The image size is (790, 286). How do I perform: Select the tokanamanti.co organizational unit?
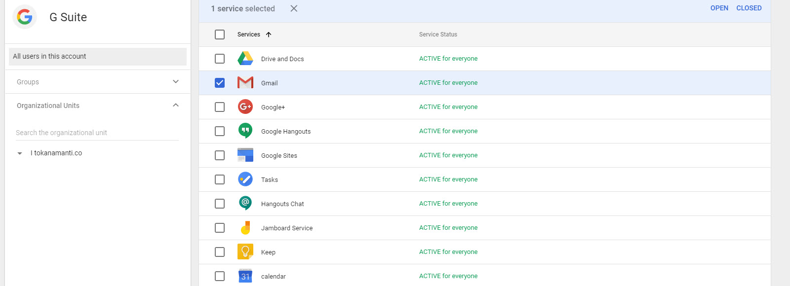pos(56,153)
